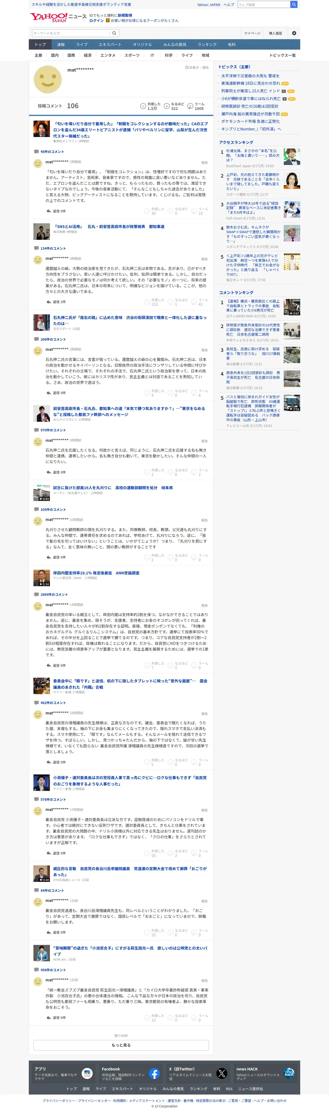Open the ランキング tab in blue bar
This screenshot has width=329, height=1114.
[x=207, y=45]
